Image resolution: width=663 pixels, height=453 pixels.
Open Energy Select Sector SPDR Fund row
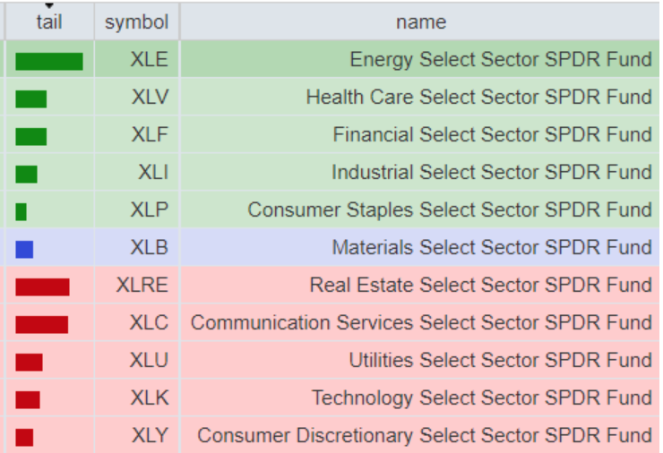point(501,60)
